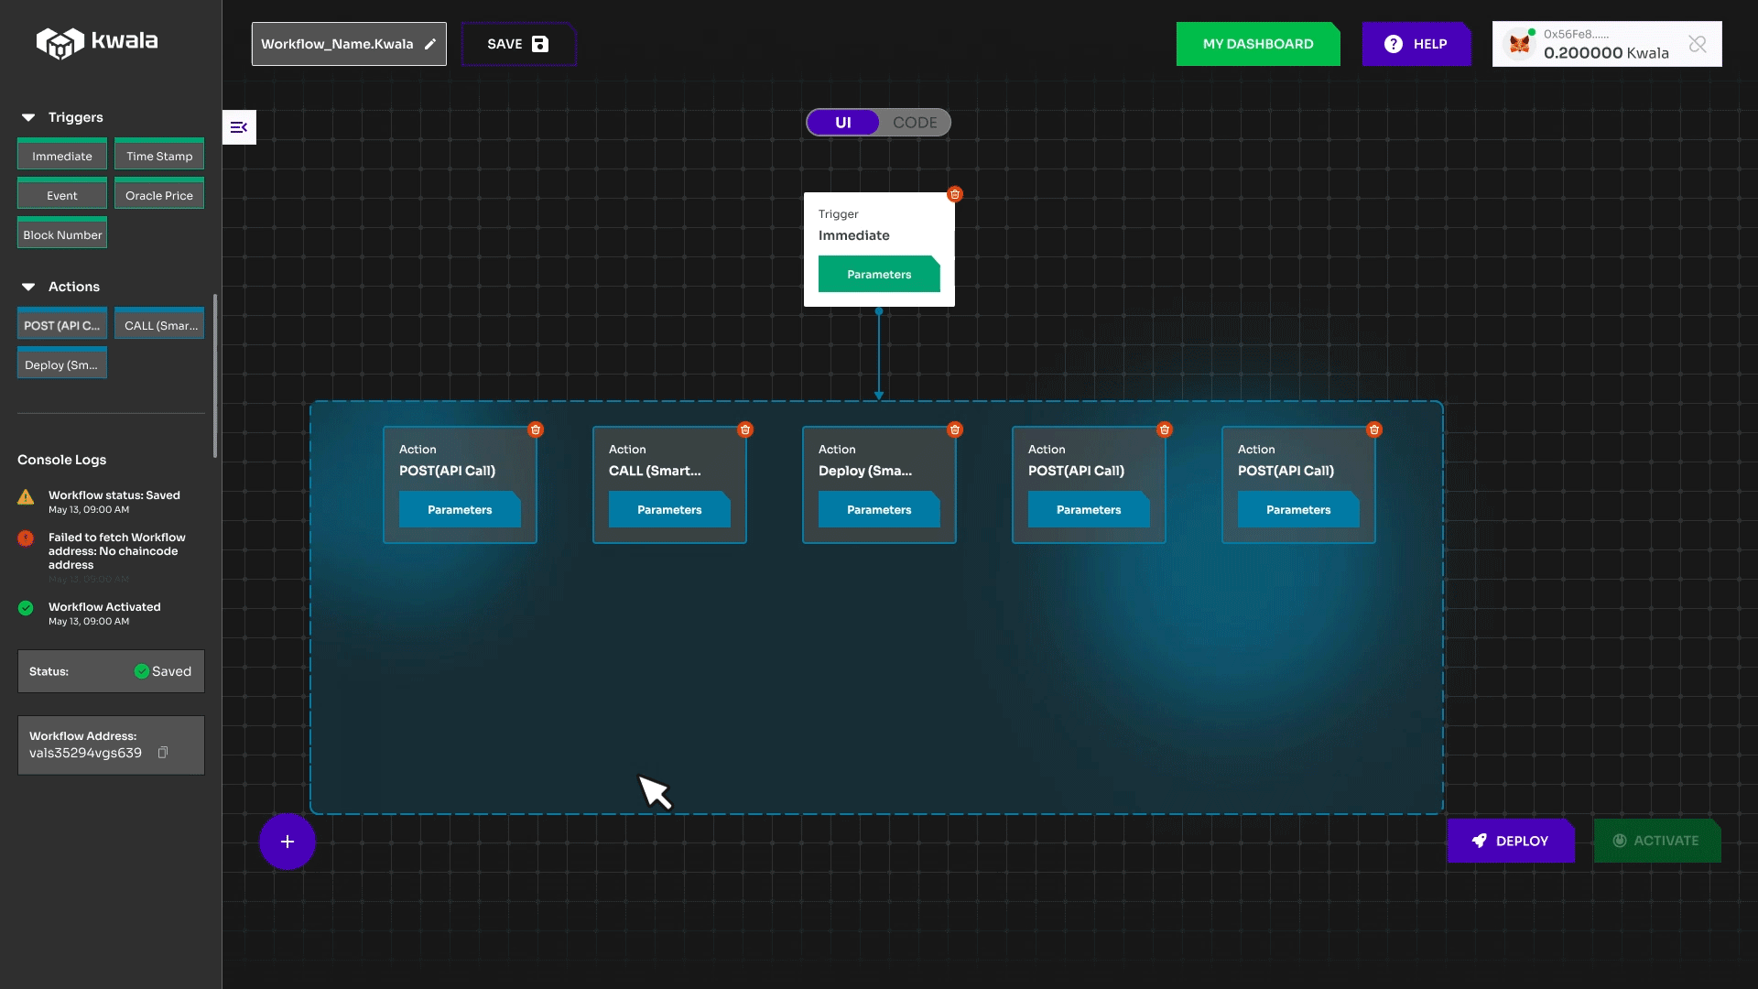Delete the Deploy (Sma...) action node
Viewport: 1758px width, 989px height.
[x=955, y=429]
